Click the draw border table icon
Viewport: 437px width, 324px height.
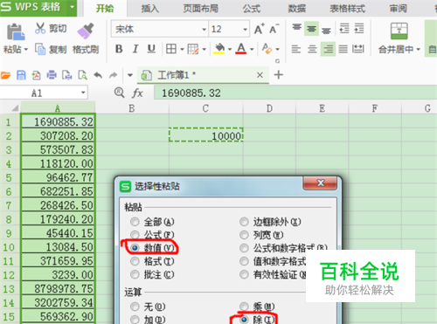(x=193, y=49)
